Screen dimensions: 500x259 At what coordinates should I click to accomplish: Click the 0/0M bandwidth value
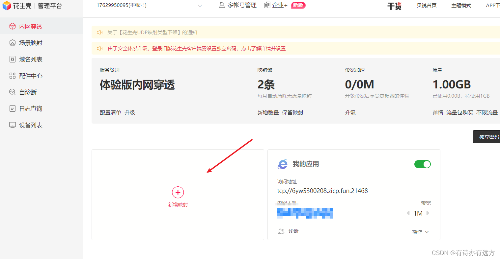359,84
